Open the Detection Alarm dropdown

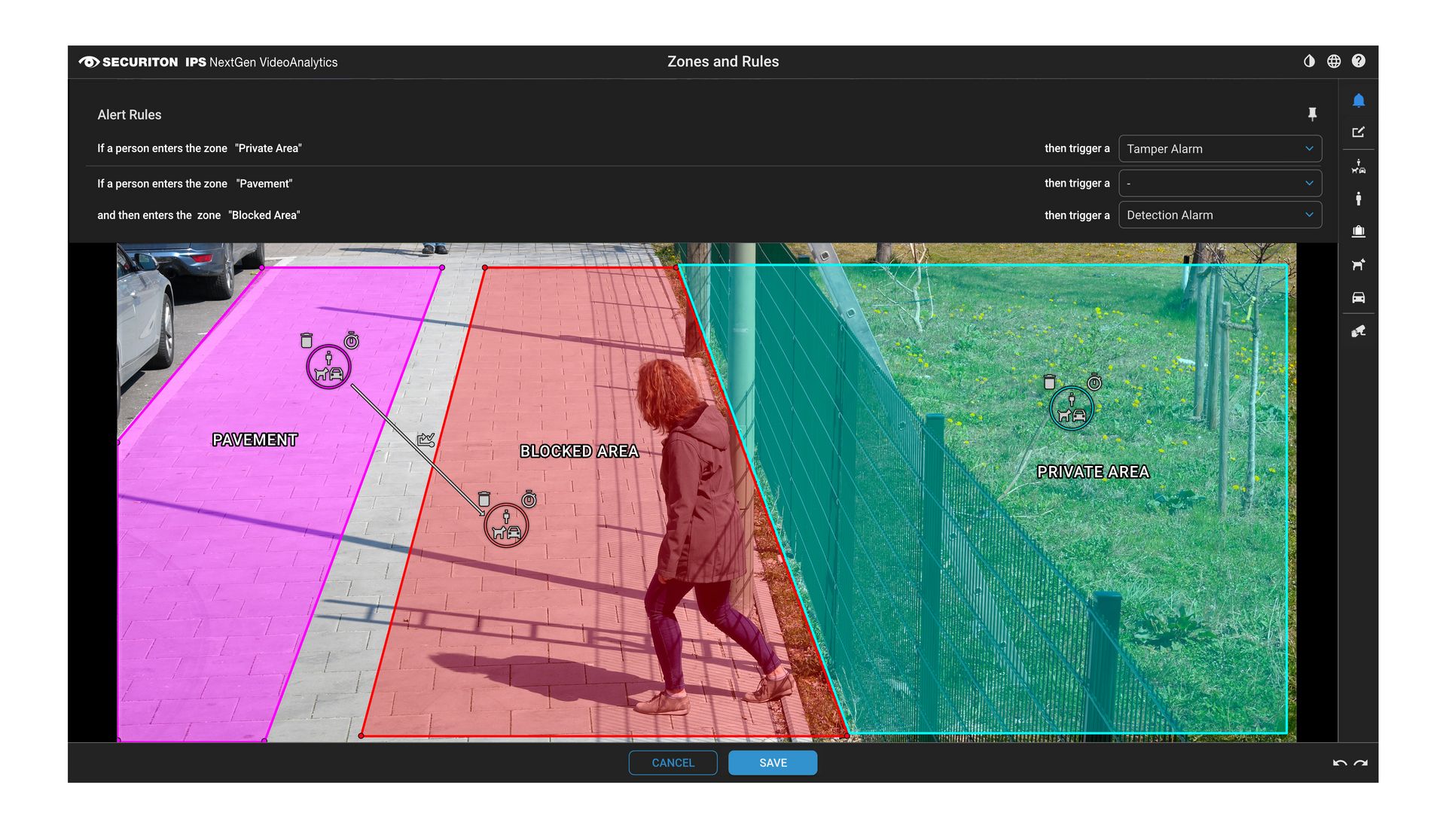pos(1220,215)
